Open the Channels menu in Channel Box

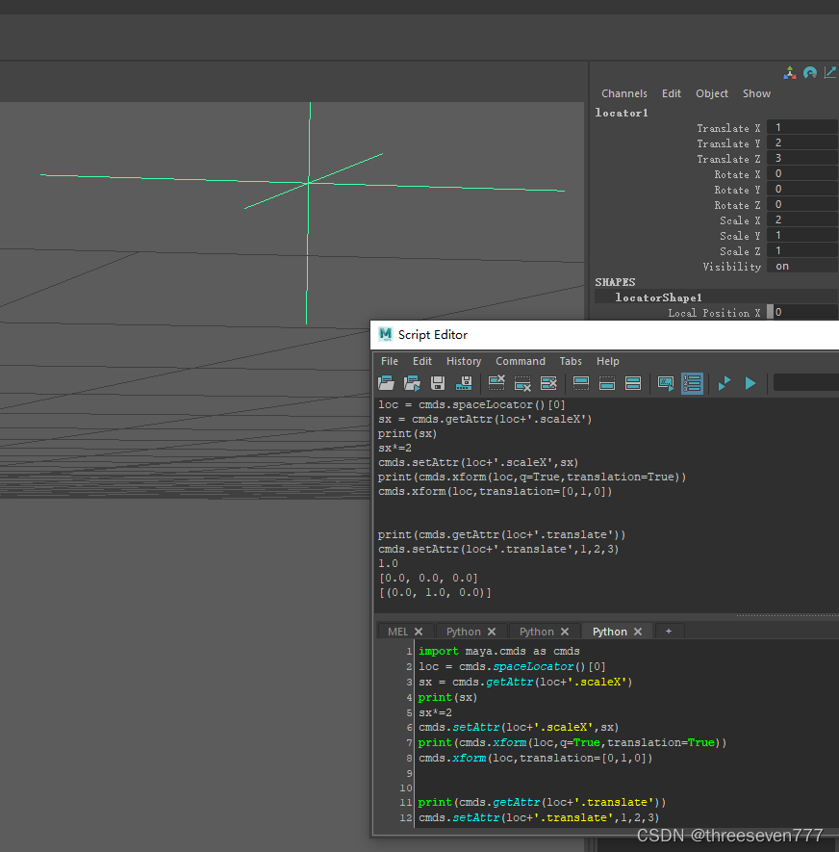[623, 93]
